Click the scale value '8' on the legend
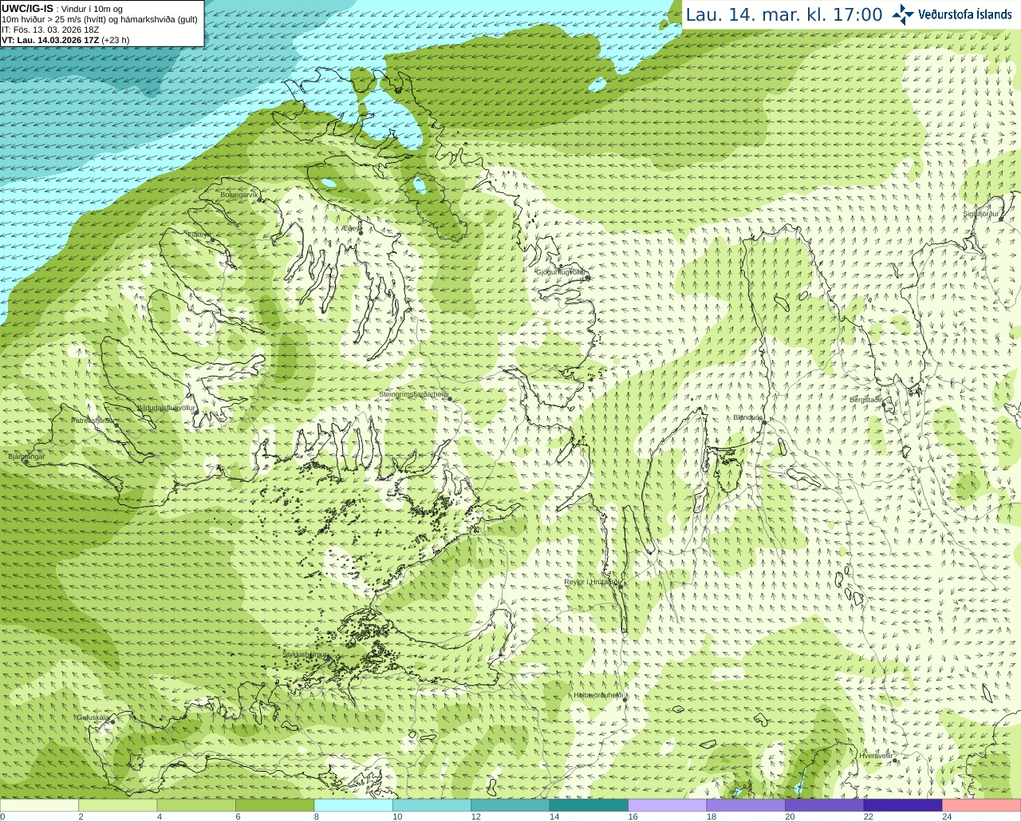 [x=317, y=816]
